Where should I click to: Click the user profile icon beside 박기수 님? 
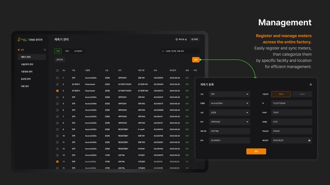click(x=177, y=40)
